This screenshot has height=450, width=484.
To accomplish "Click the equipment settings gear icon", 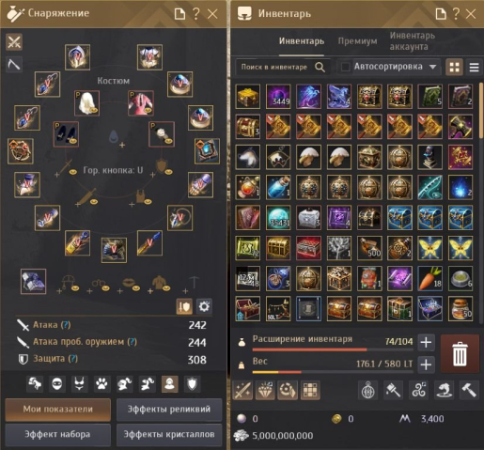I will coord(204,306).
